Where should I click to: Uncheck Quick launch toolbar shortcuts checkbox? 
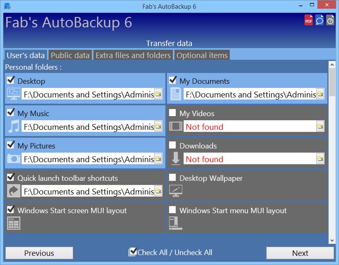[x=11, y=177]
